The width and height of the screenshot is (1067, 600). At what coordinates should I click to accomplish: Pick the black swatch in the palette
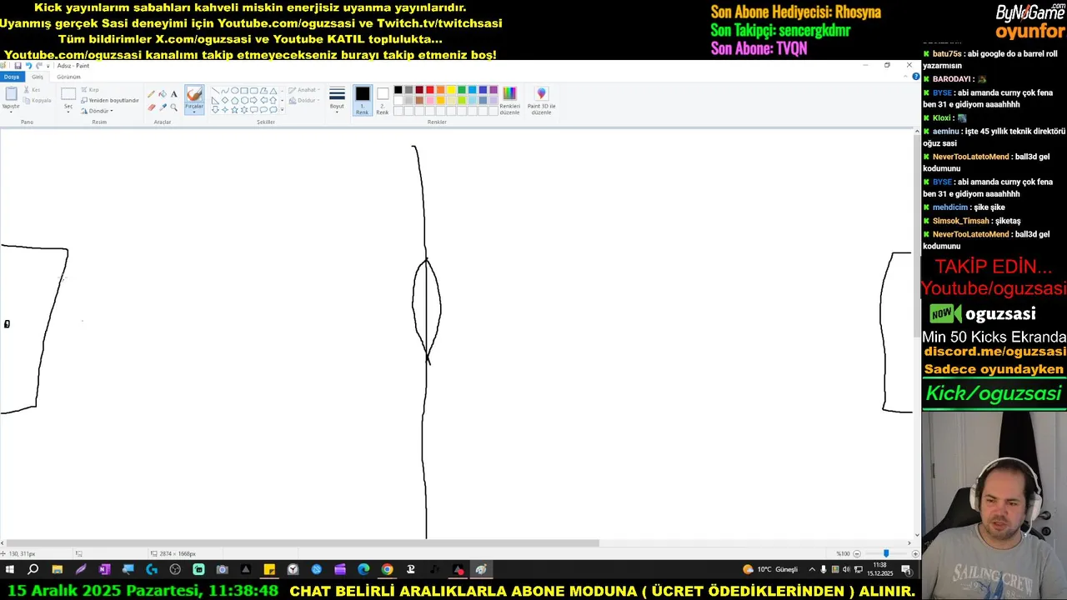pos(398,90)
